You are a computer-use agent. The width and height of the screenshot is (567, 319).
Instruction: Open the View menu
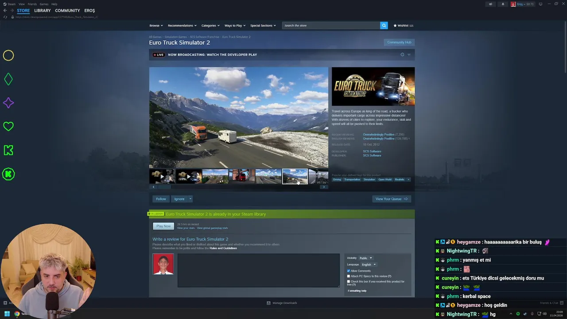click(21, 4)
